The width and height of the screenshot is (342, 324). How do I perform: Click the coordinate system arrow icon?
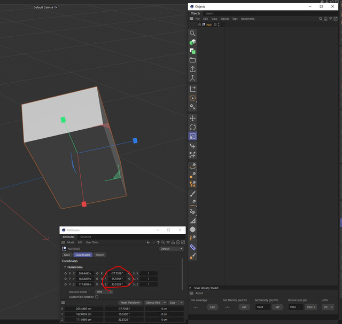pyautogui.click(x=192, y=89)
